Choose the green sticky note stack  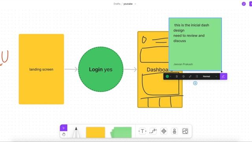point(121,133)
